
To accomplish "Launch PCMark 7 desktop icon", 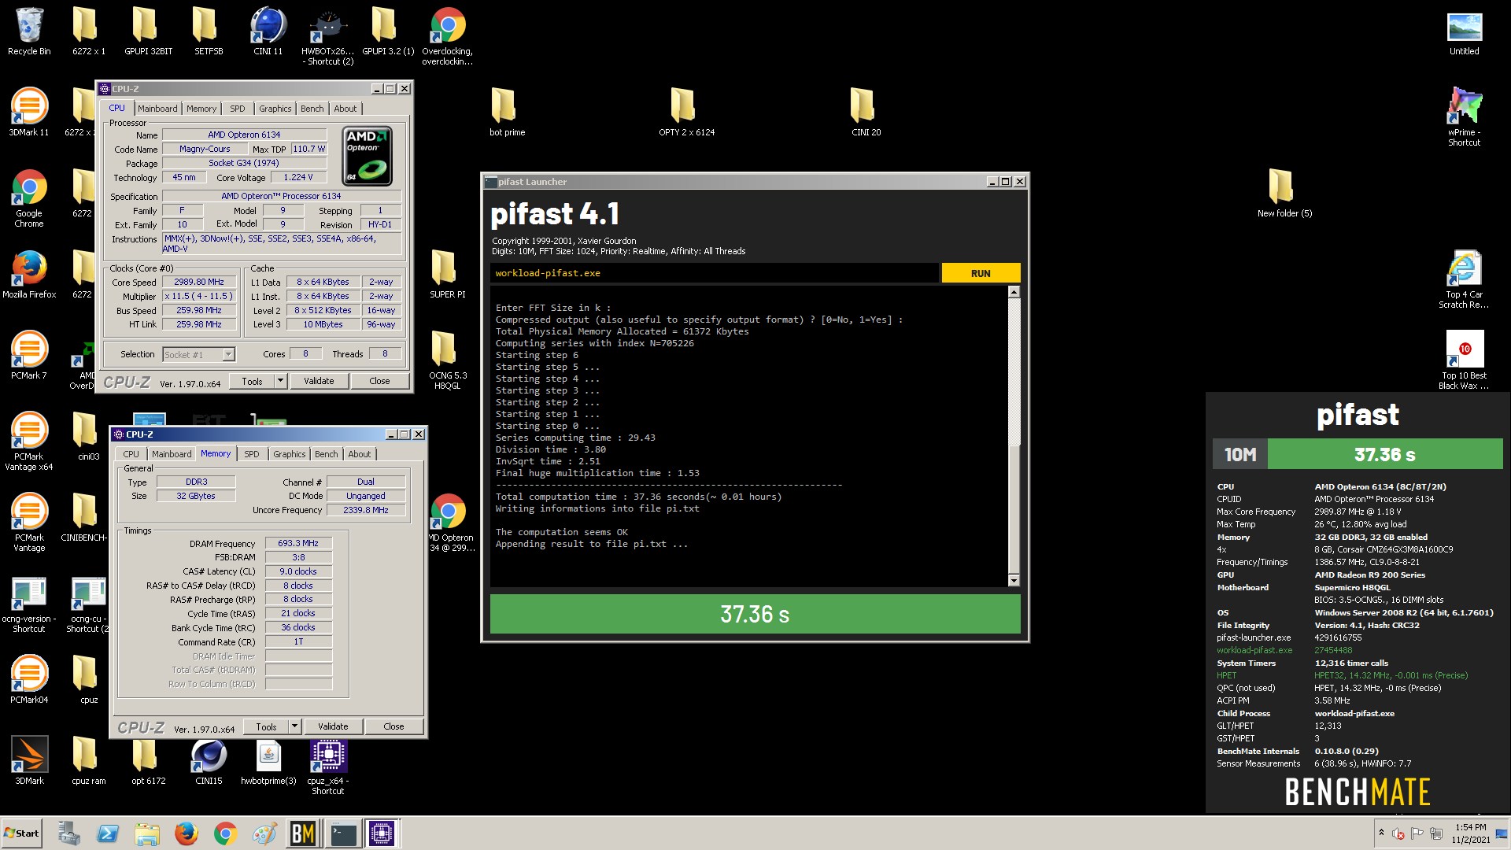I will [29, 356].
